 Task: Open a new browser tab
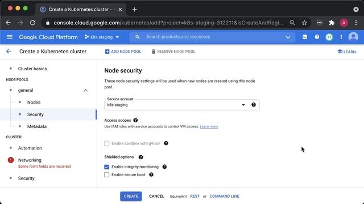click(134, 10)
